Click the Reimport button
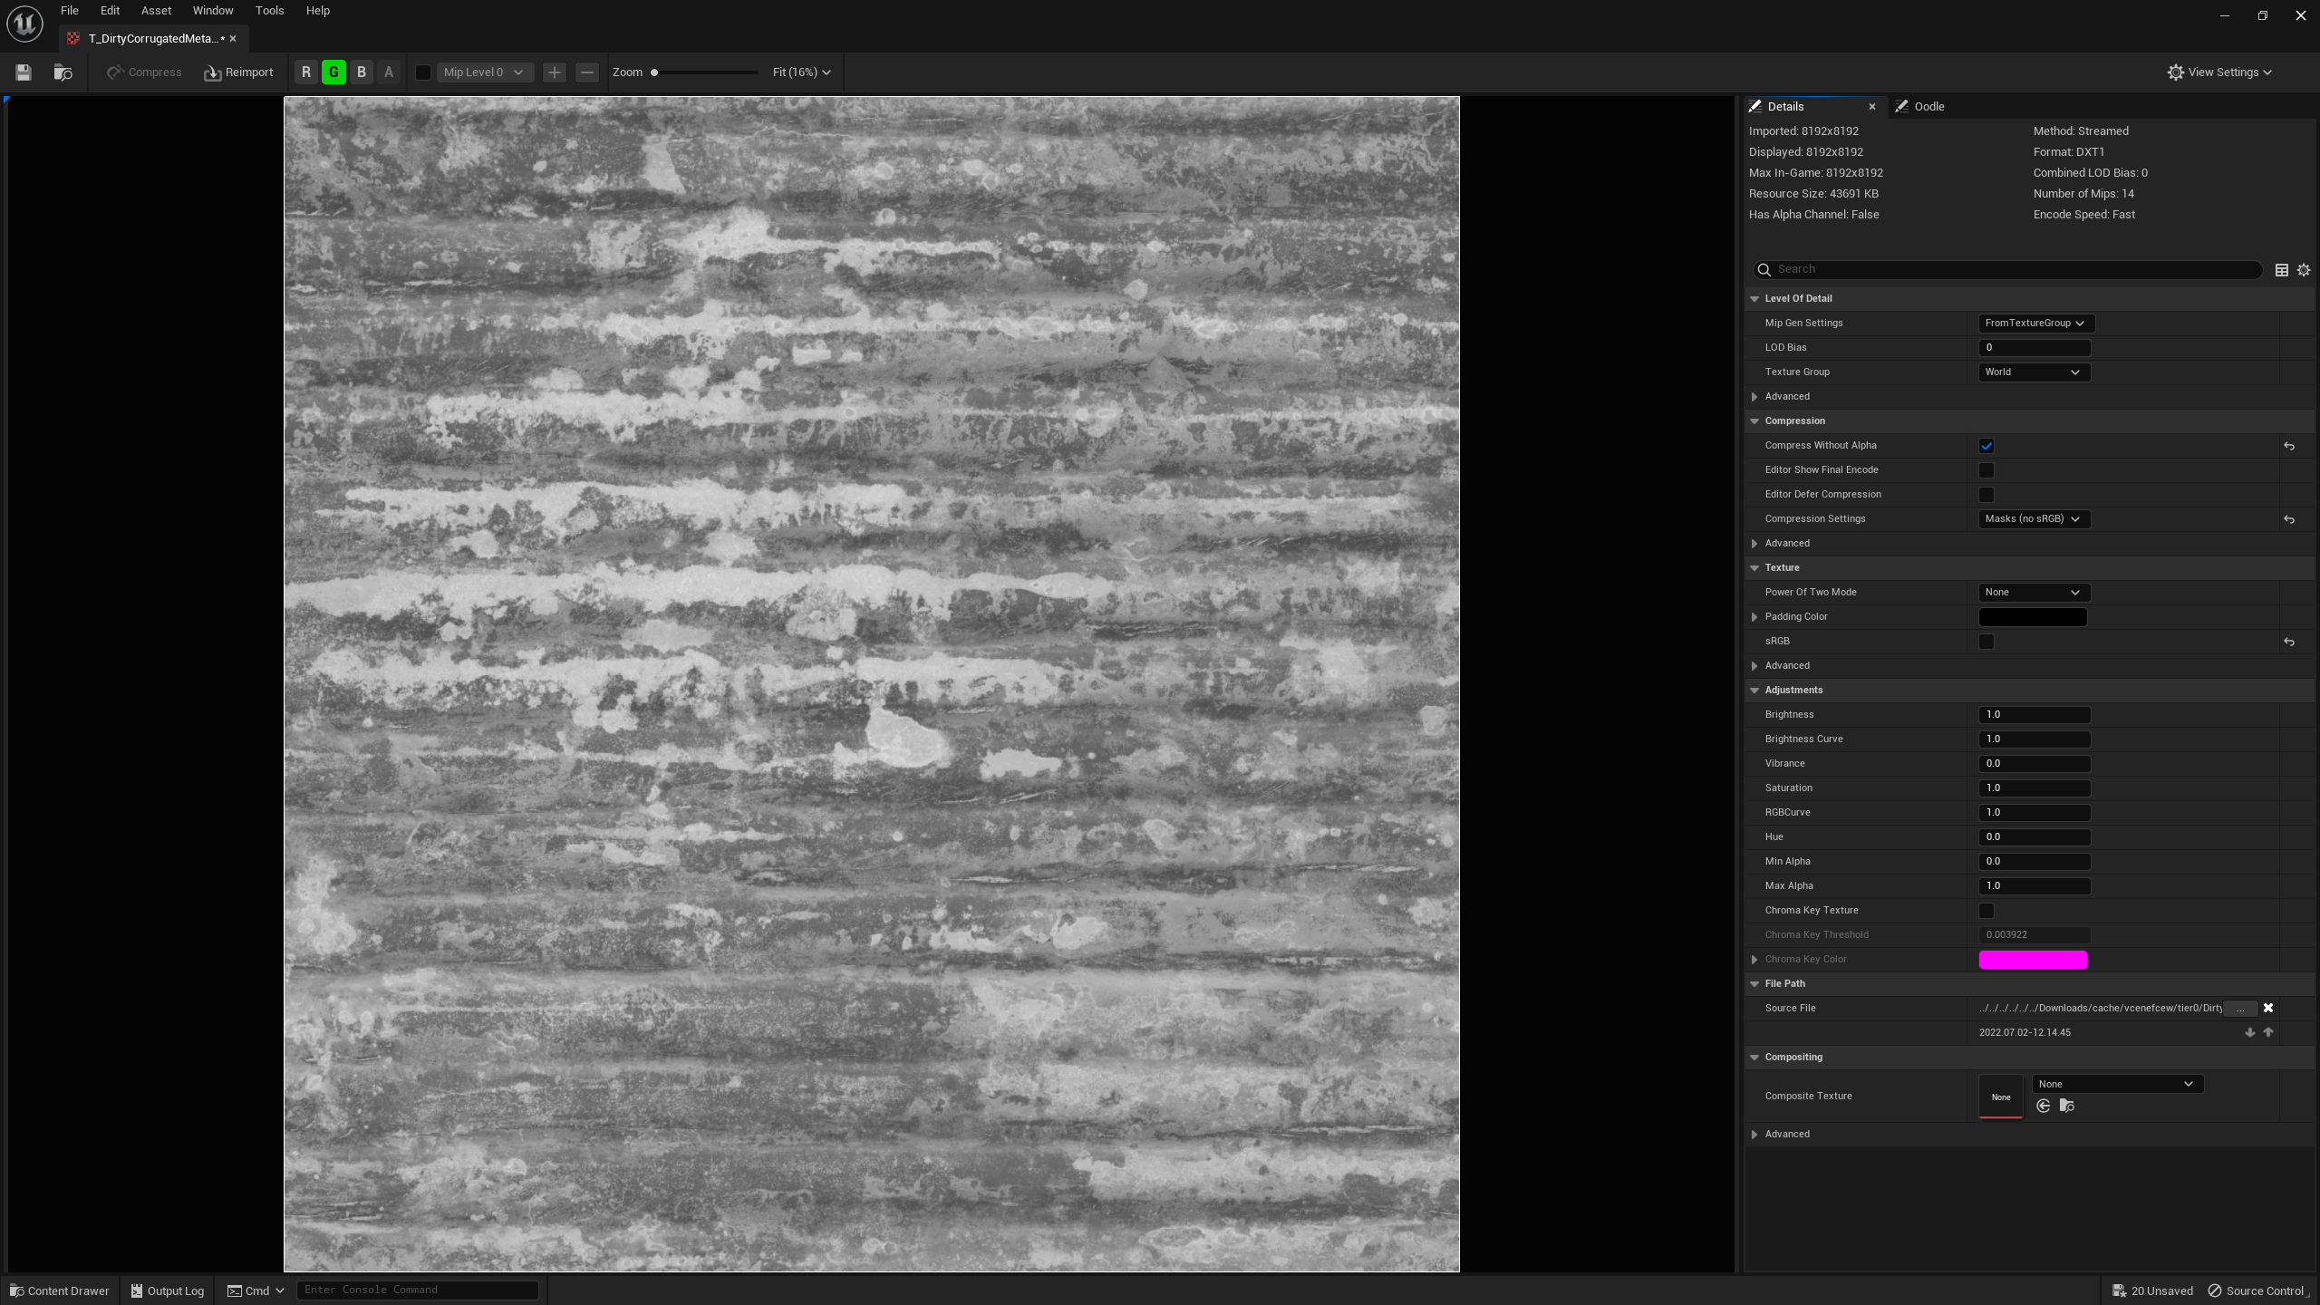Viewport: 2320px width, 1305px height. tap(238, 72)
